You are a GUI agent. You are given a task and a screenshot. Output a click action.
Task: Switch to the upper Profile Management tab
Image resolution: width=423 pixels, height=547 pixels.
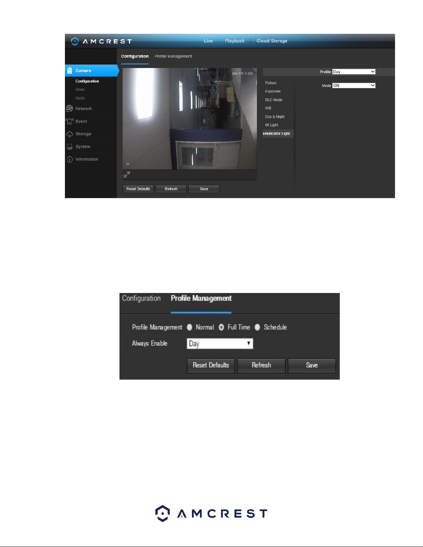click(173, 56)
